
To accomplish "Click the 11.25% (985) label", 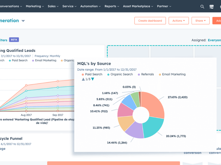I will 101,128.
